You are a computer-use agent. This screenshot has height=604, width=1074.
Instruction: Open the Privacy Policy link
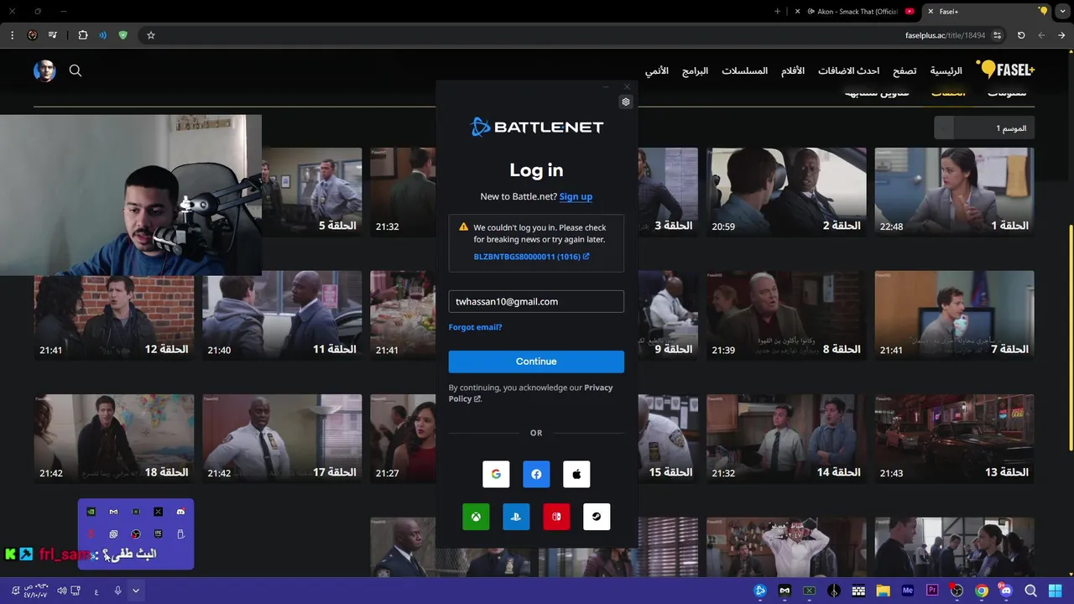pyautogui.click(x=531, y=393)
